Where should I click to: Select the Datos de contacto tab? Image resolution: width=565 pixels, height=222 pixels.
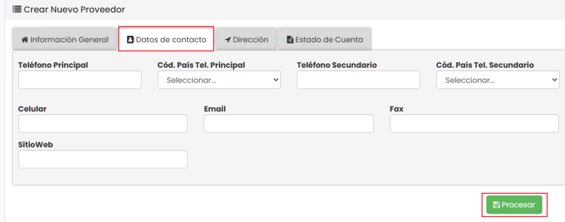pos(166,40)
